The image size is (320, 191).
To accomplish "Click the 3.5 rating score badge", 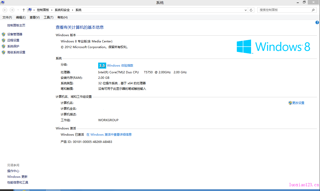I will [x=102, y=66].
